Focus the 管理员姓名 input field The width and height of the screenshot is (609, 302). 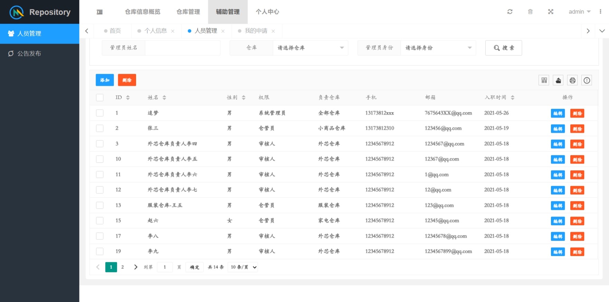pos(182,48)
